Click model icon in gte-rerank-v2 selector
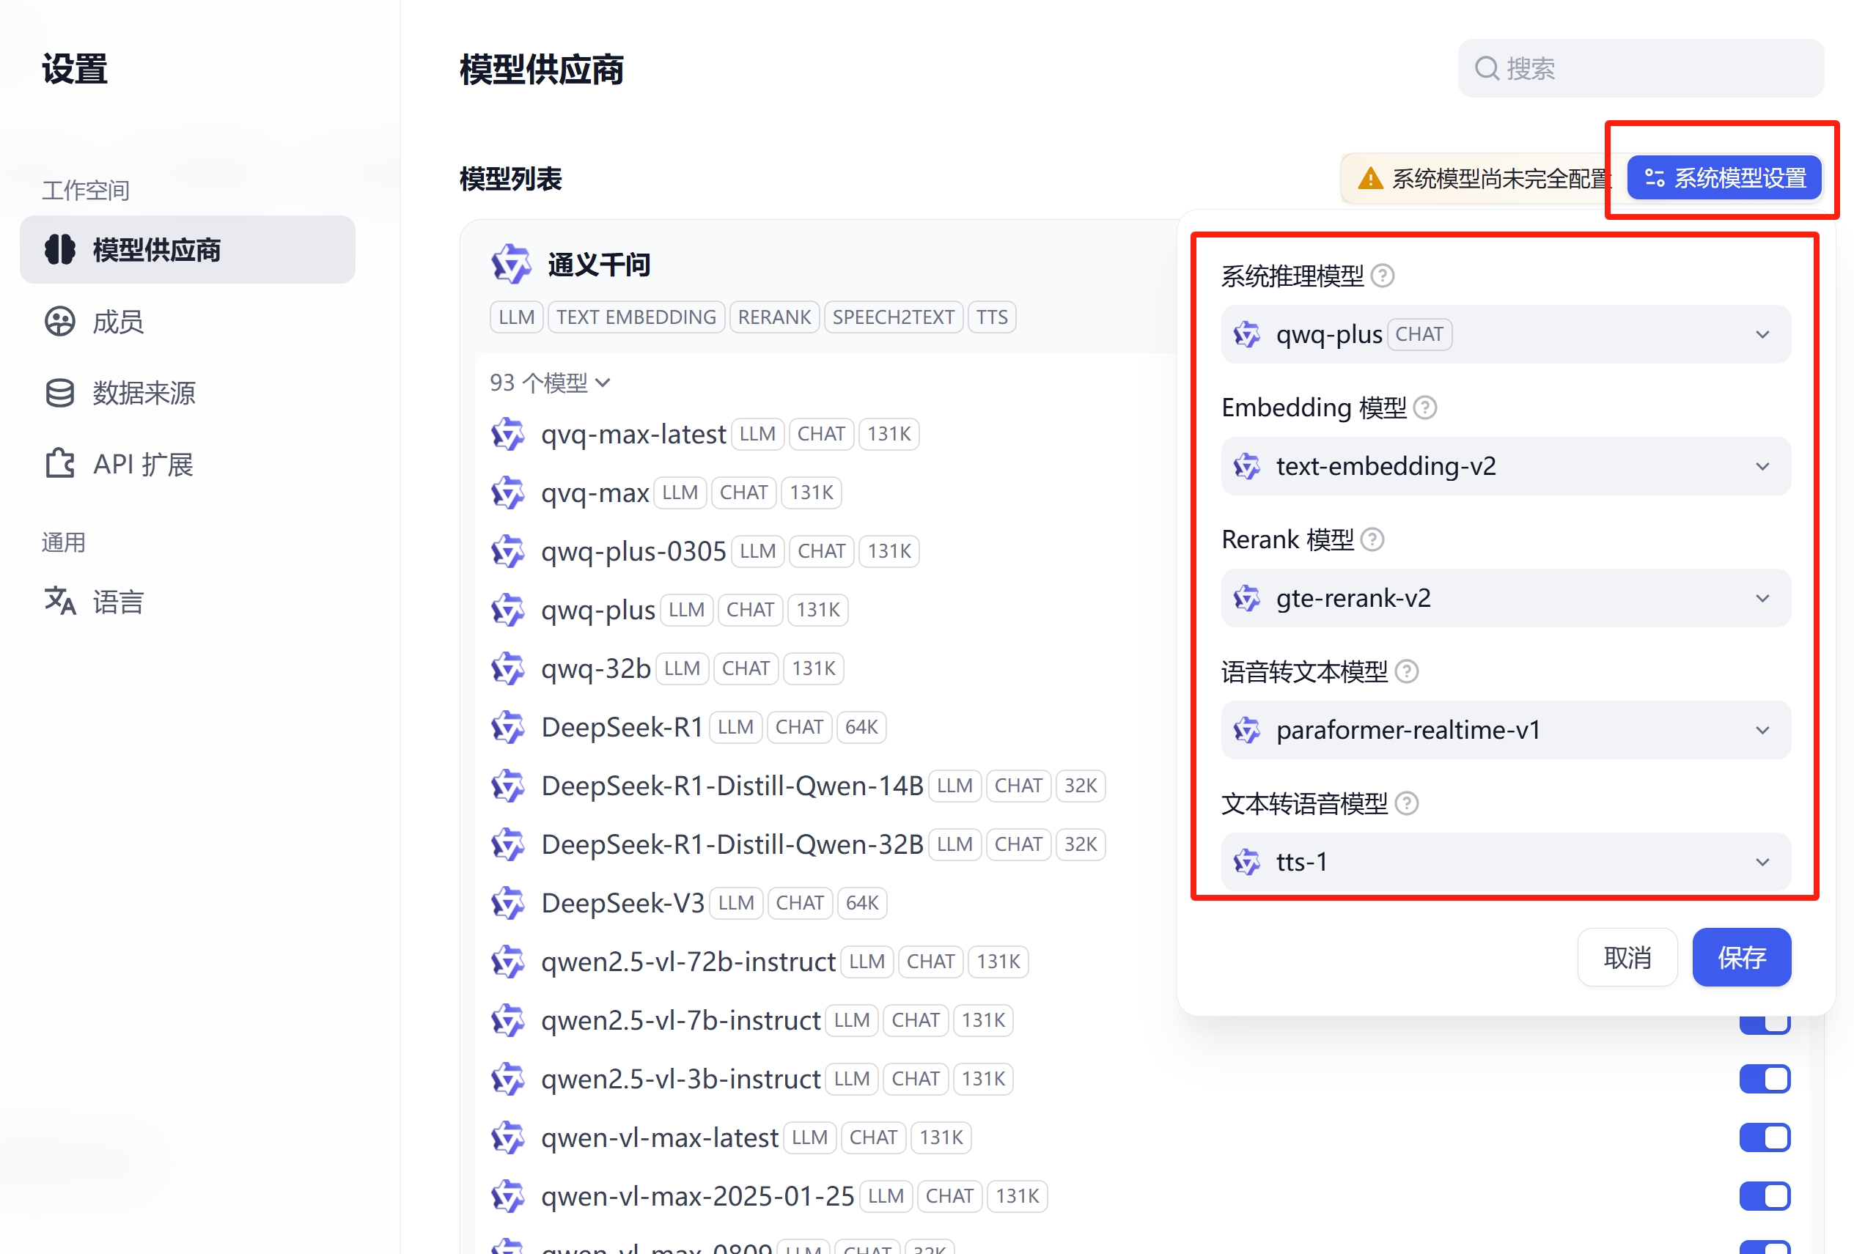Screen dimensions: 1854x1254 1247,598
